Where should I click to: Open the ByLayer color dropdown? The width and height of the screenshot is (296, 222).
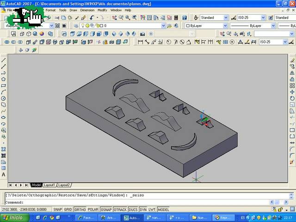click(x=224, y=26)
